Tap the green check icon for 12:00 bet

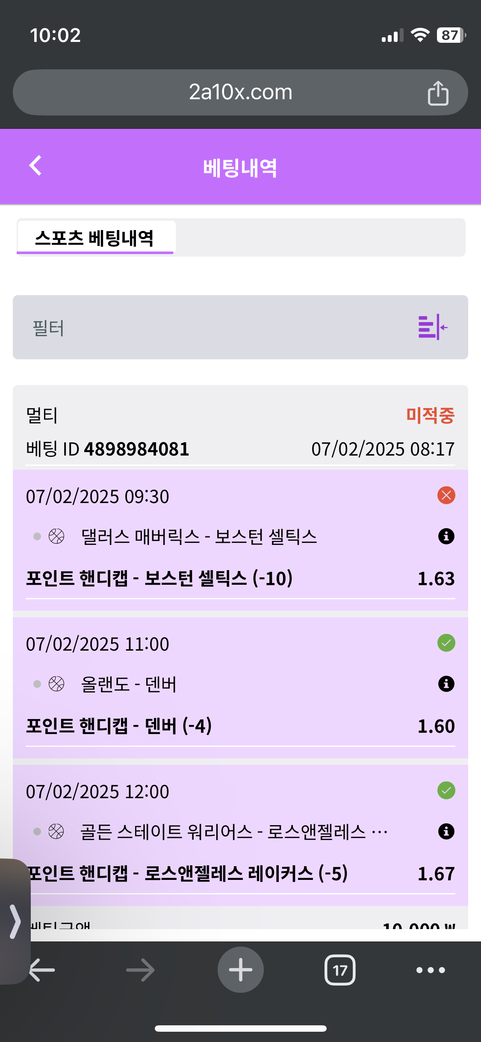446,790
